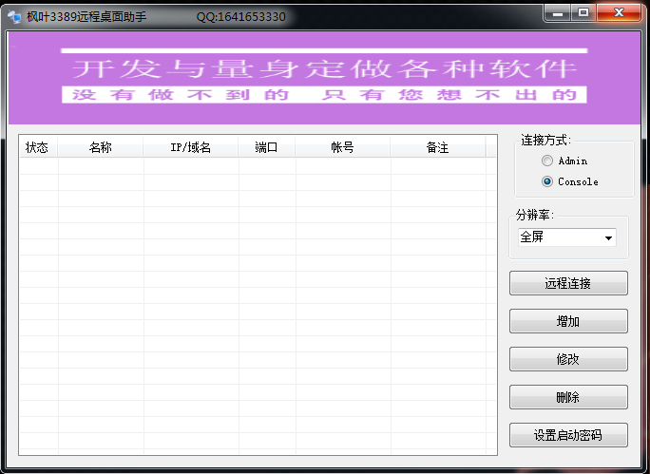Click the 端口 column header
650x474 pixels.
pyautogui.click(x=266, y=147)
